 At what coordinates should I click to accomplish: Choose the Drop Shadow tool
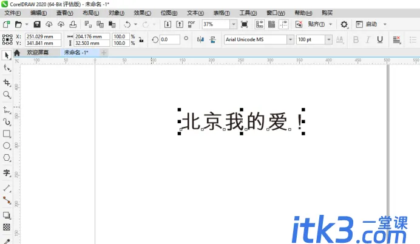pyautogui.click(x=7, y=215)
